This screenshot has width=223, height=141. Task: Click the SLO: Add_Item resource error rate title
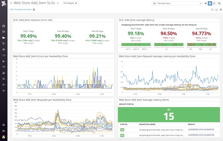33,20
